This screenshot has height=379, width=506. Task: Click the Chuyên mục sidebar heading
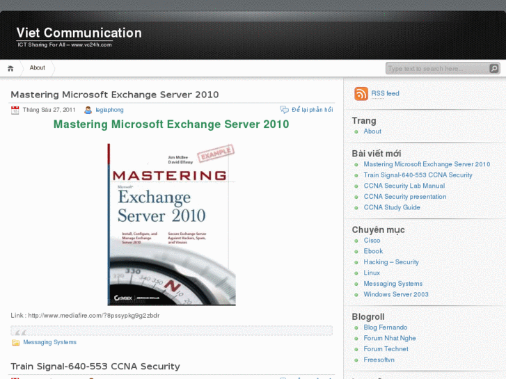(x=378, y=230)
